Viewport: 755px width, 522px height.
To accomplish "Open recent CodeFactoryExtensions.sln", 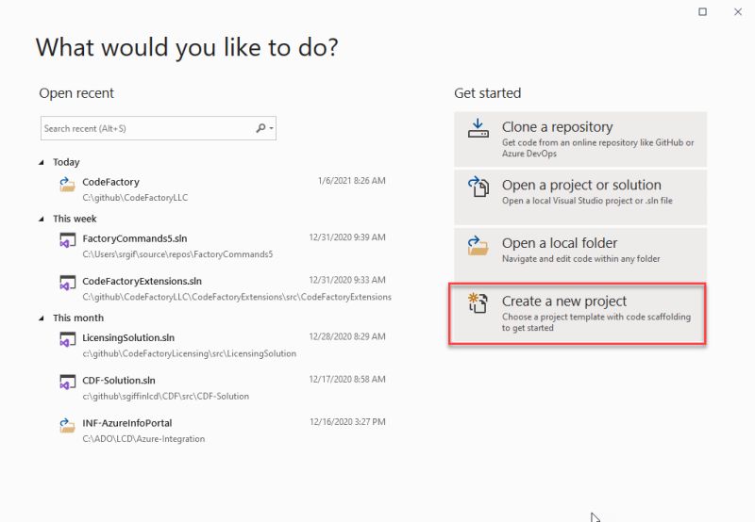I will 222,288.
